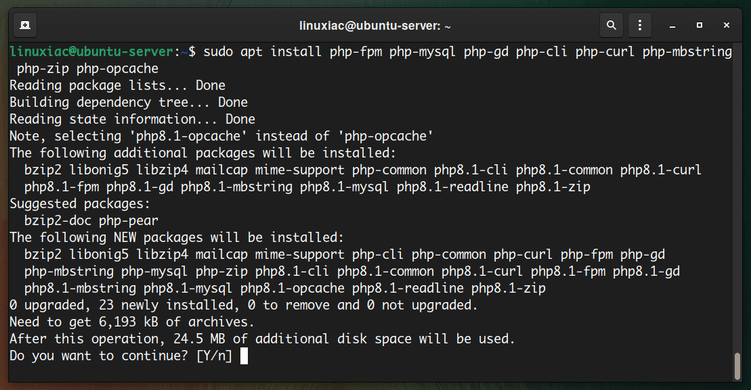Minimize the terminal window
Screen dimensions: 751x390
672,25
